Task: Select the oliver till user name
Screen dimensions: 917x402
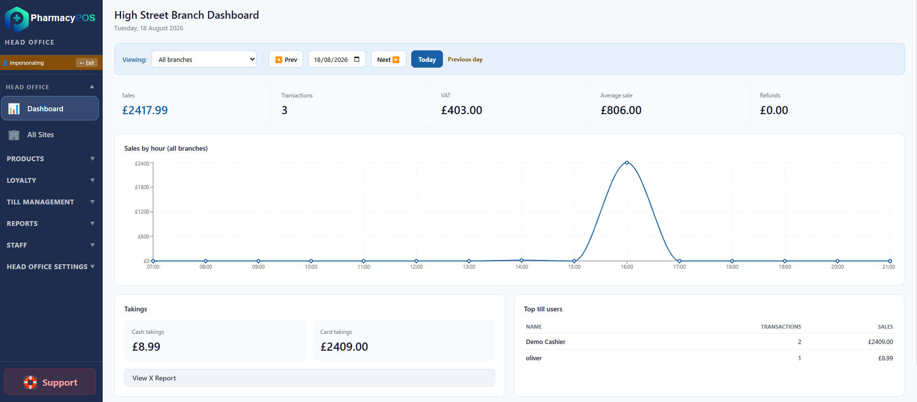Action: coord(534,358)
